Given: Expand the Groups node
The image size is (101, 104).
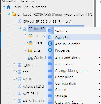Looking at the screenshot, I should click(26, 35).
